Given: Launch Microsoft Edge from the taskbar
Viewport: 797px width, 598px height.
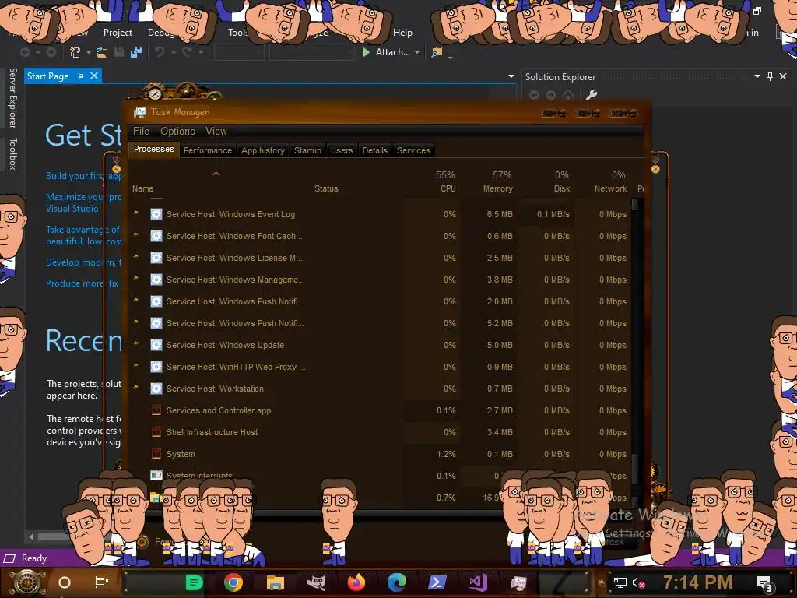Looking at the screenshot, I should point(396,582).
